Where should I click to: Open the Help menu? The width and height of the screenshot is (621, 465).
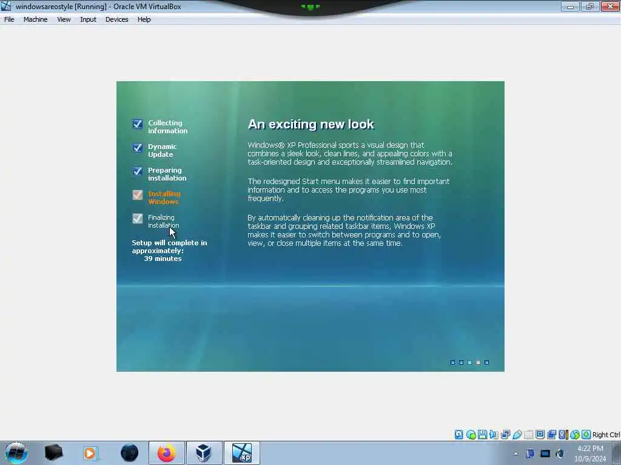(144, 19)
